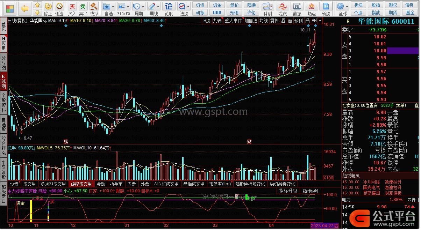This screenshot has height=230, width=421.
Task: Click the 2023-04-27 date marker on timeline
Action: click(x=325, y=226)
